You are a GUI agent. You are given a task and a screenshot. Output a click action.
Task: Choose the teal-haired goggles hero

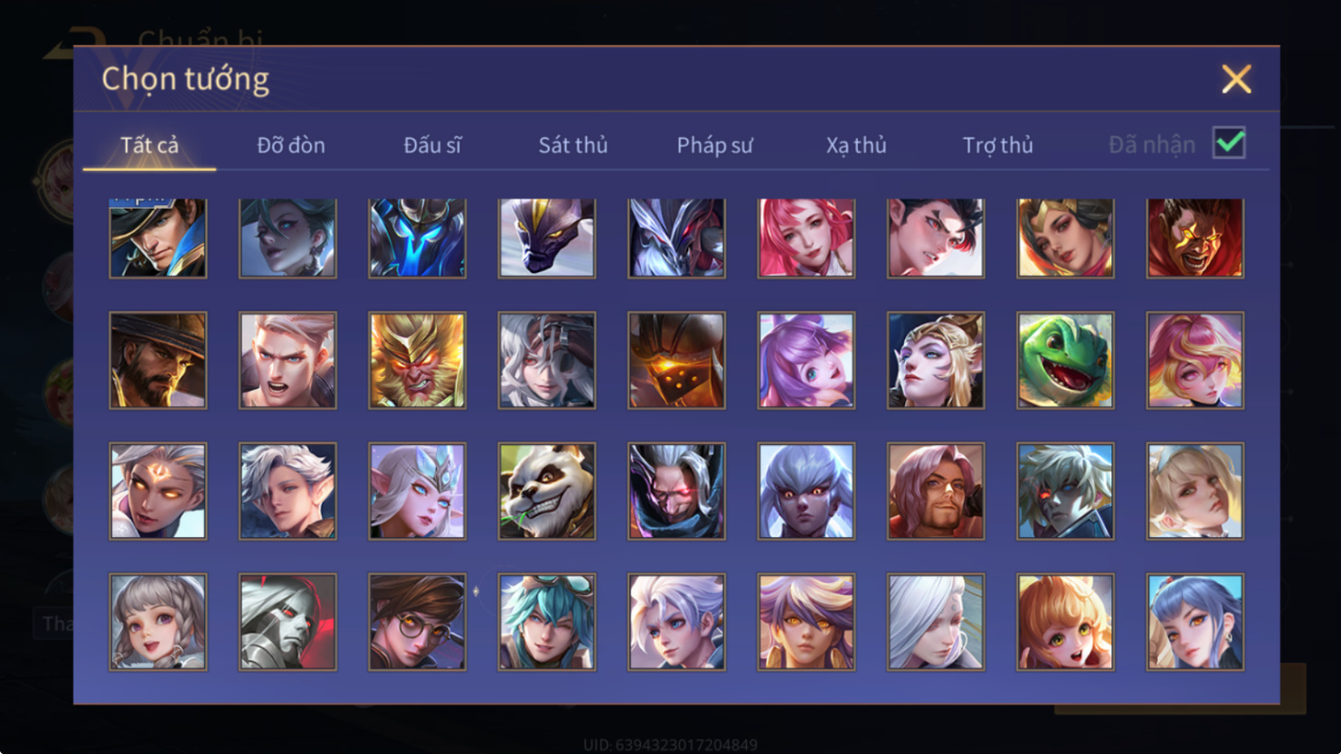(547, 622)
